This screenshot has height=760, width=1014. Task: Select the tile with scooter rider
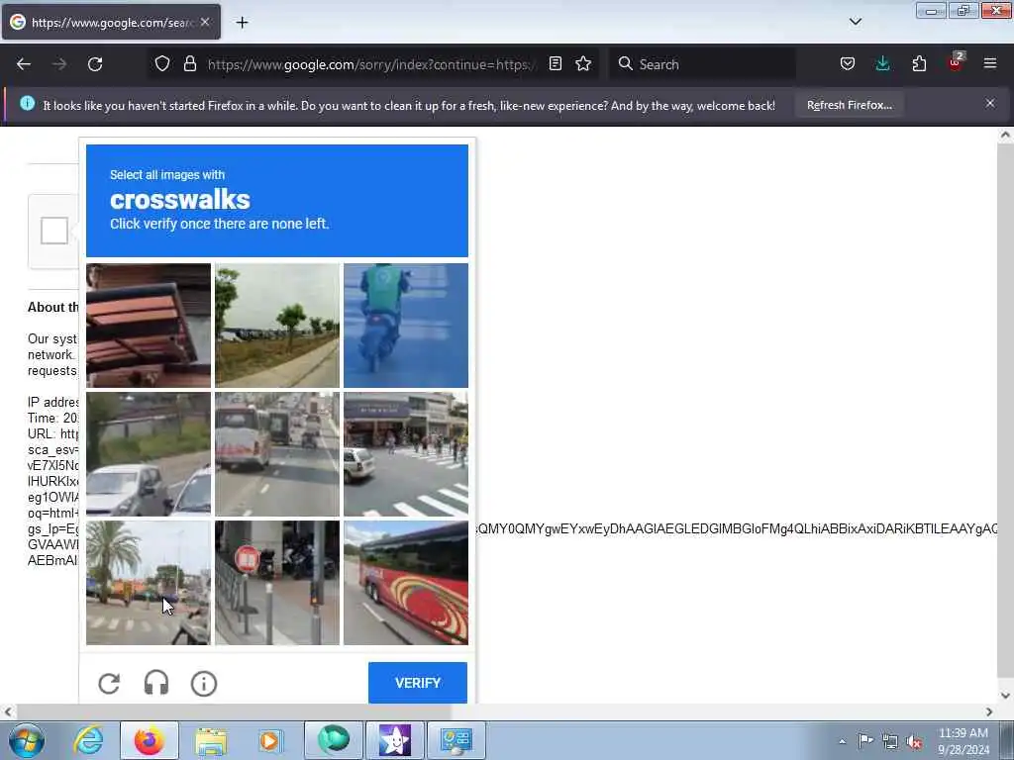405,325
